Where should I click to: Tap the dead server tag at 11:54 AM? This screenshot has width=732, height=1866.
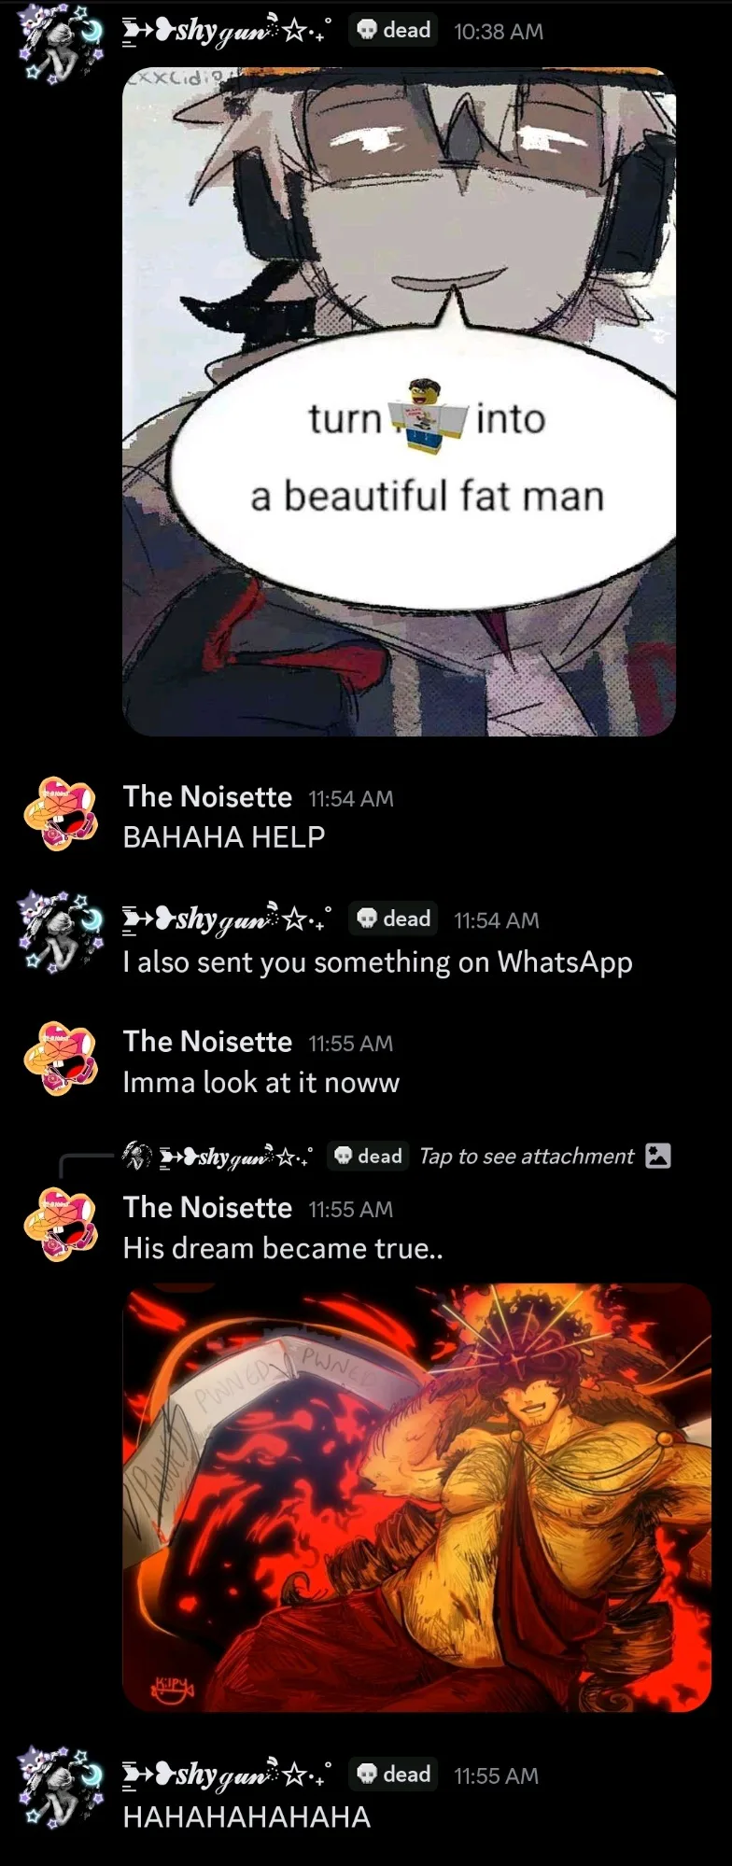[x=393, y=919]
